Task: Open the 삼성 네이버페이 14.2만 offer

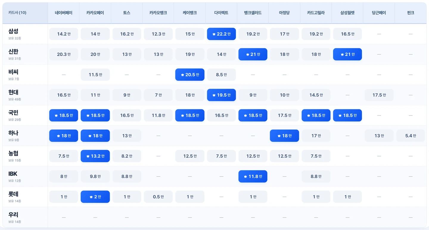Action: 64,34
